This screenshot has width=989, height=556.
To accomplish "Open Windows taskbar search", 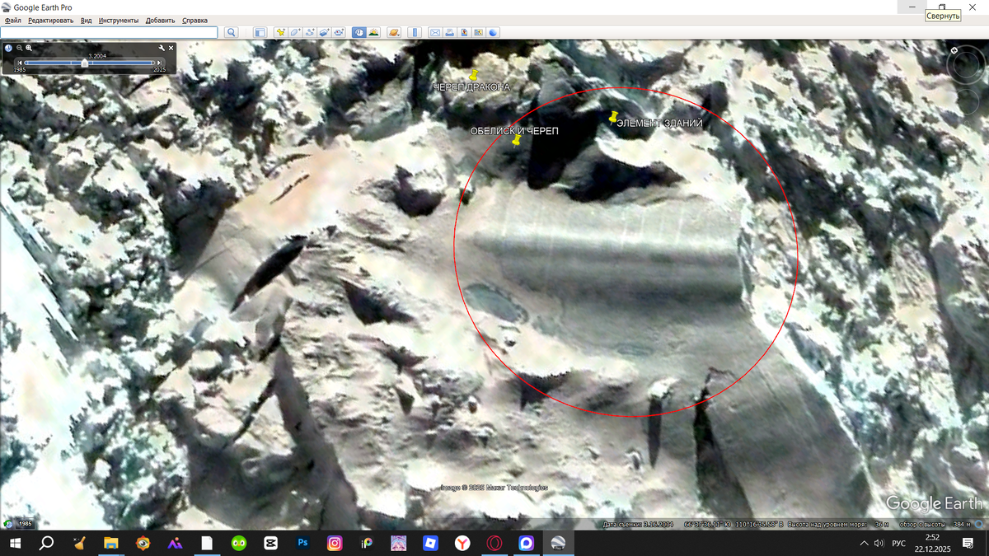I will click(46, 543).
